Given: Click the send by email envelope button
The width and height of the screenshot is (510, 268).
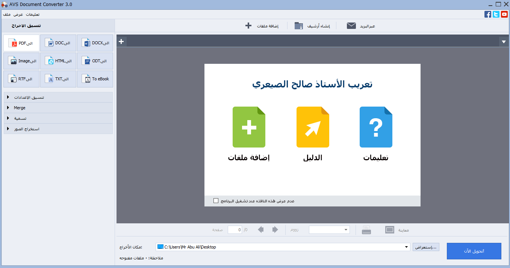Looking at the screenshot, I should pyautogui.click(x=361, y=26).
